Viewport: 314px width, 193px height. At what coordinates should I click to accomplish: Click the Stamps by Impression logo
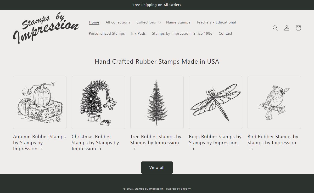click(x=46, y=28)
